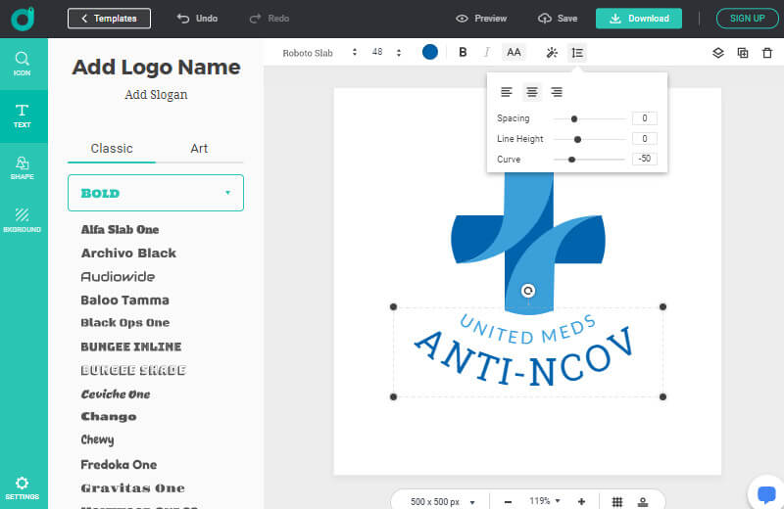Select left text alignment
Screen dimensions: 784x509
click(507, 92)
